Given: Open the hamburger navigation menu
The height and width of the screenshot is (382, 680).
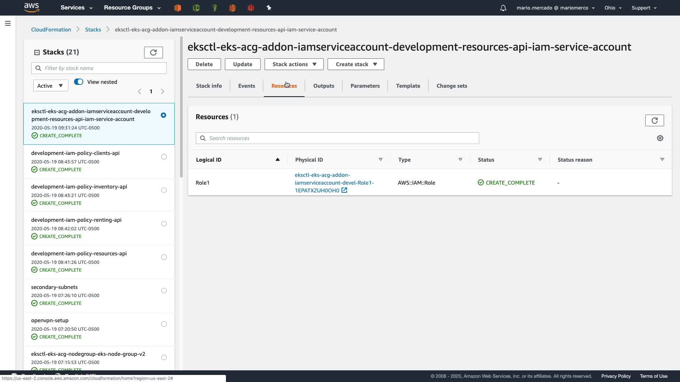Looking at the screenshot, I should tap(8, 23).
